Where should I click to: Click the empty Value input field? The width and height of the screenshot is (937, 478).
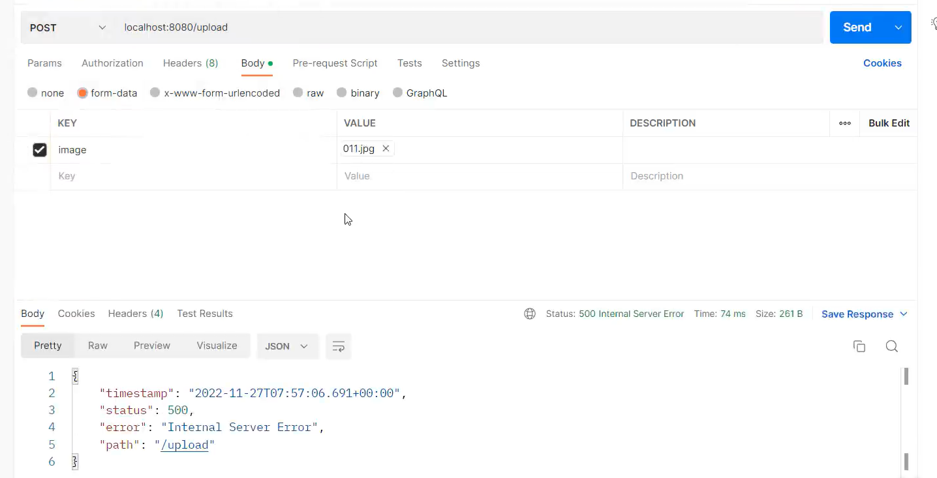480,176
